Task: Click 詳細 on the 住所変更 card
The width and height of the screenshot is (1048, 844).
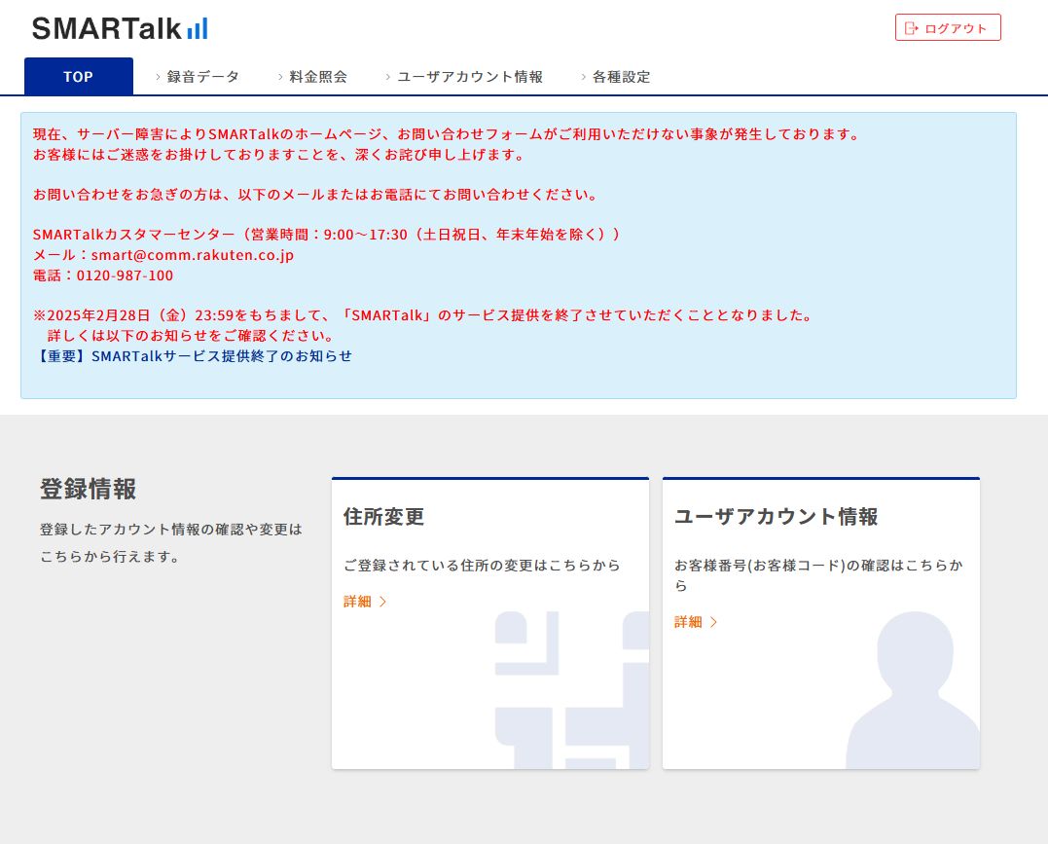Action: (x=358, y=602)
